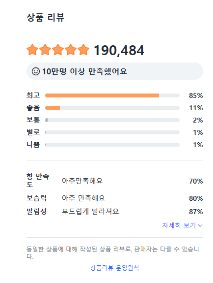Click the 향 만족도 70% row
Screen dimensions: 213x283
click(115, 181)
